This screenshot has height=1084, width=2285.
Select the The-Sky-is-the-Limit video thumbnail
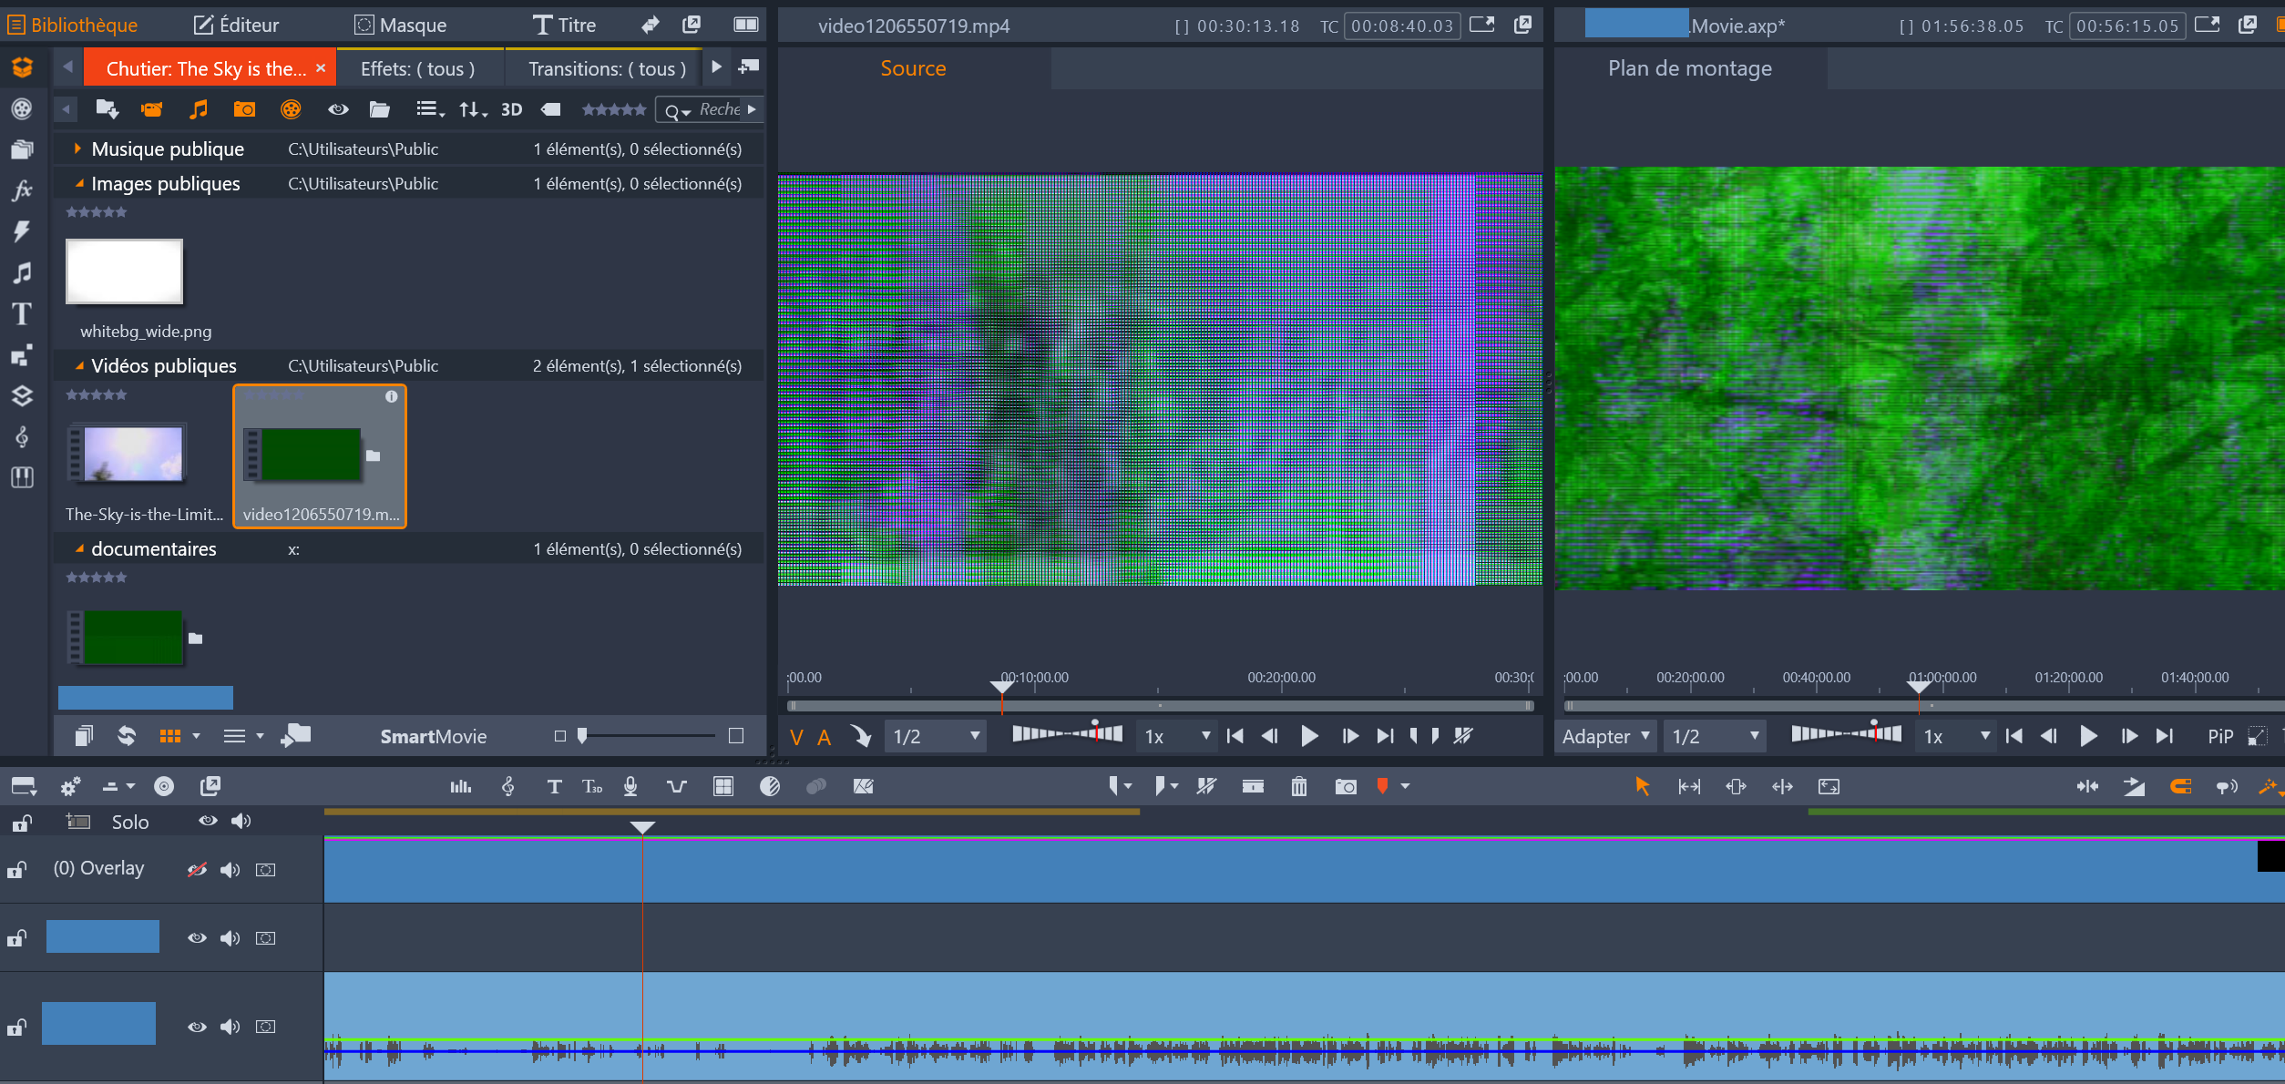(x=133, y=454)
